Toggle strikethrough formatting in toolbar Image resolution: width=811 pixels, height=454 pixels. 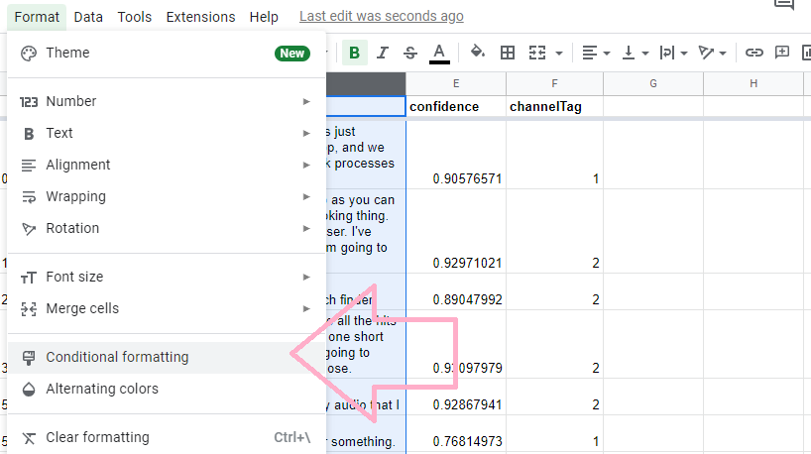pos(410,53)
